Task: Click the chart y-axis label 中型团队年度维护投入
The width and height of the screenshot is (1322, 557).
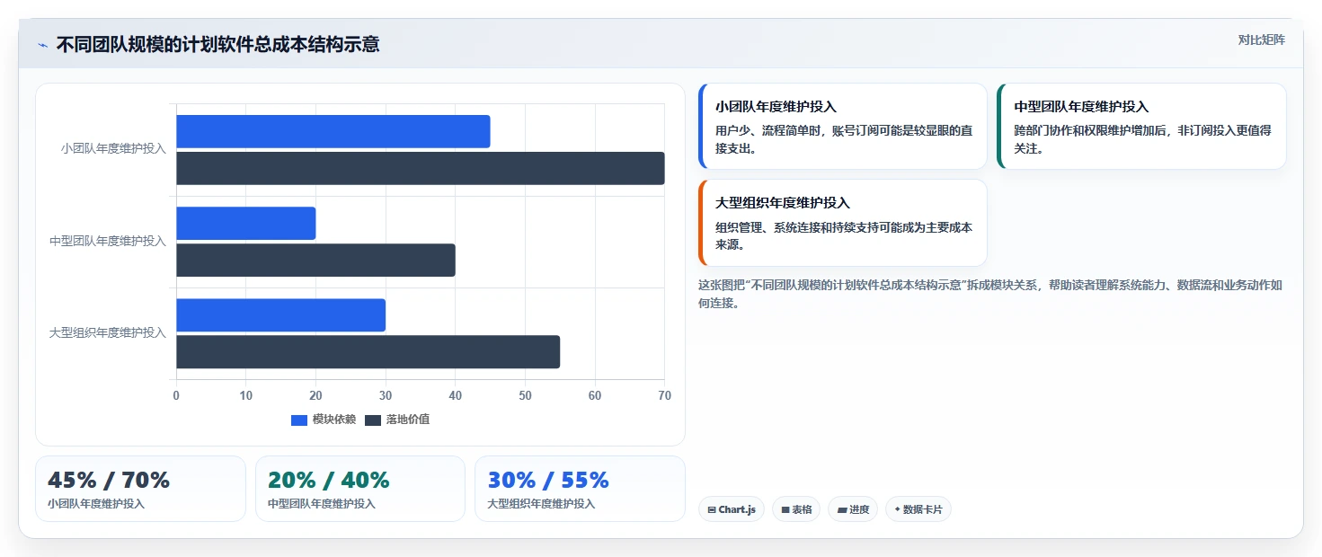Action: click(108, 241)
